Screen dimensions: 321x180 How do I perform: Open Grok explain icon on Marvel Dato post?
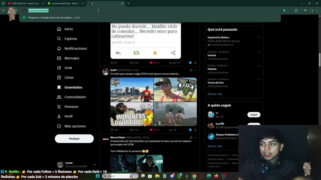pos(191,137)
